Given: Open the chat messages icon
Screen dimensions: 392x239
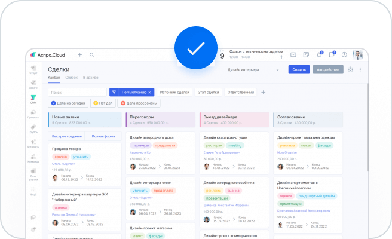Looking at the screenshot, I should click(x=332, y=54).
